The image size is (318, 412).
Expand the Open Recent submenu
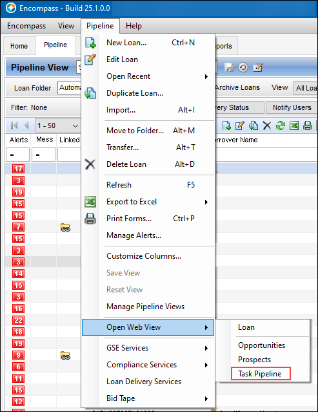(206, 76)
